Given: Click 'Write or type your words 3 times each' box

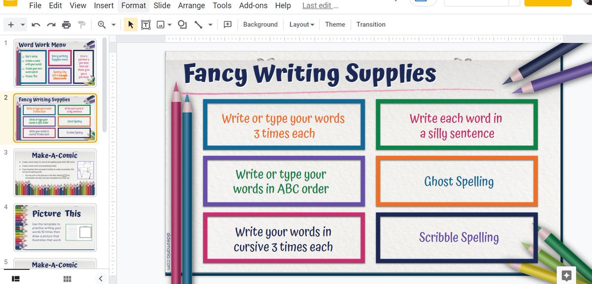Looking at the screenshot, I should [x=284, y=125].
